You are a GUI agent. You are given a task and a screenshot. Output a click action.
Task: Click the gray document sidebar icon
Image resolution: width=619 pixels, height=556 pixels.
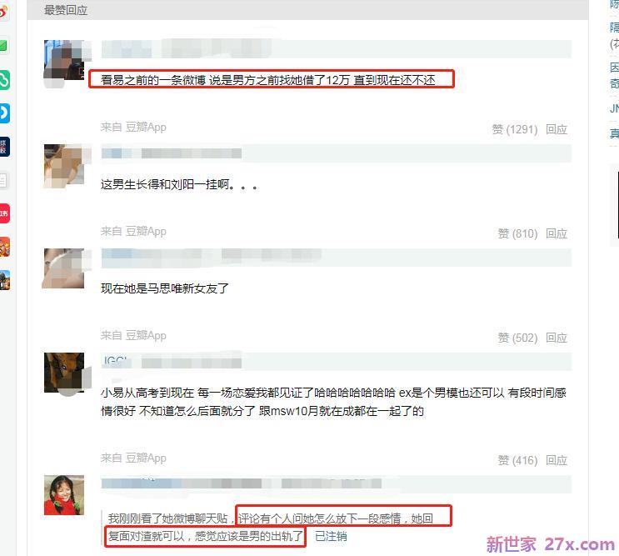[3, 180]
